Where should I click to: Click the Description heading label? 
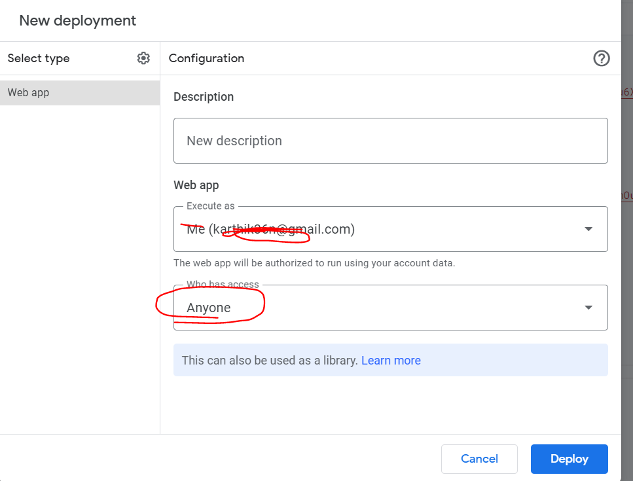click(204, 97)
